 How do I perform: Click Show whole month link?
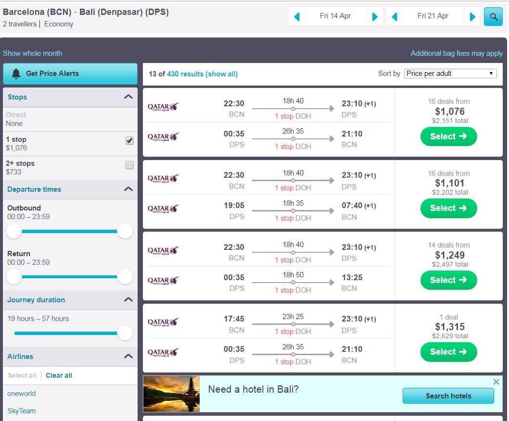(x=32, y=53)
